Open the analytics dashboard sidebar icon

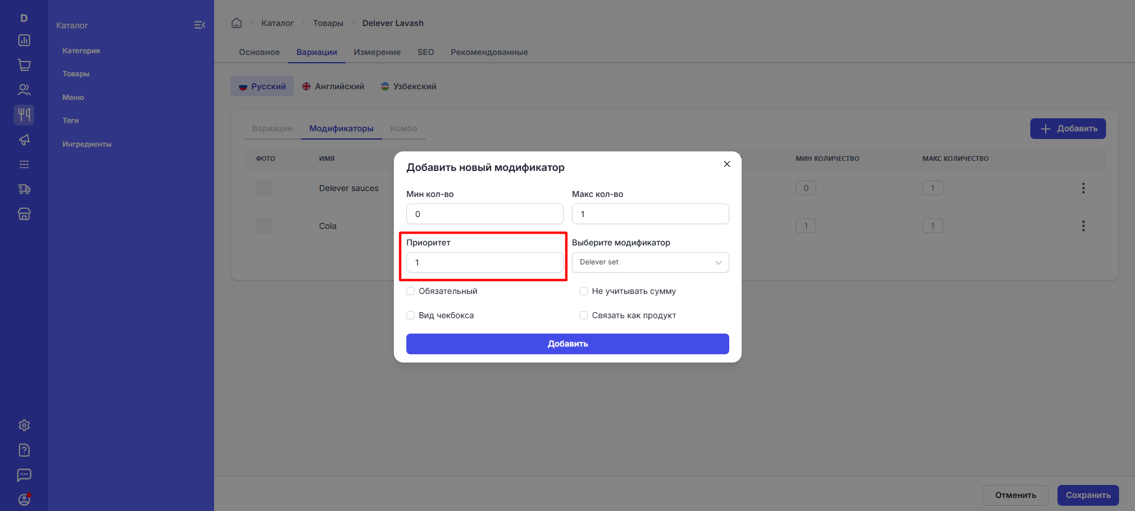tap(24, 40)
